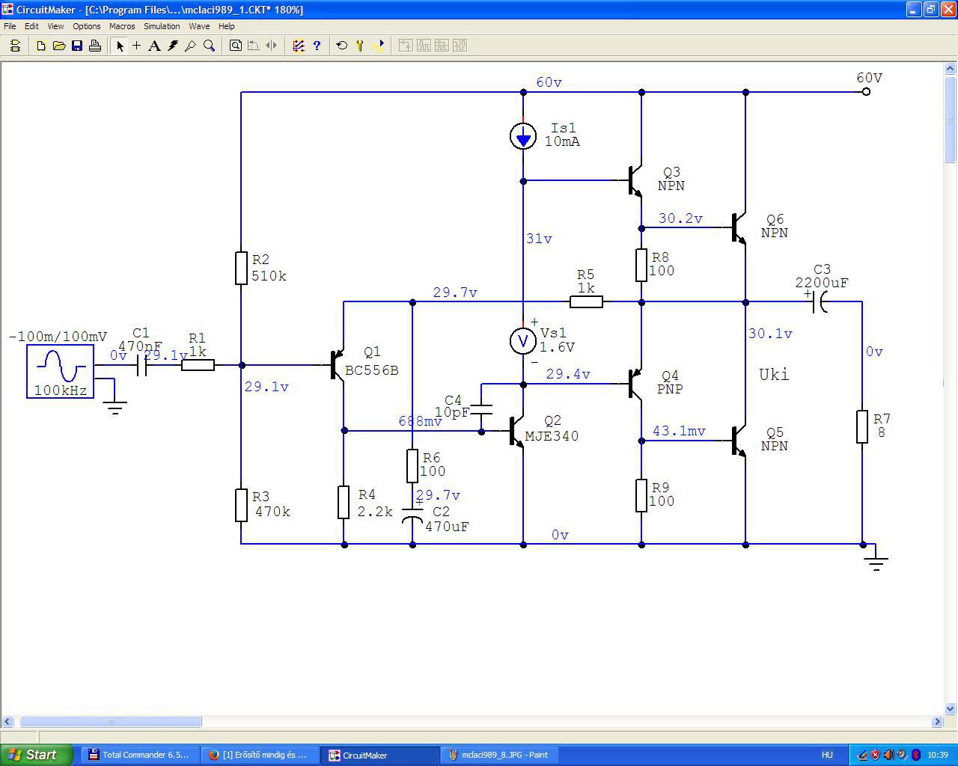Click the CircuitMaker taskbar button
The image size is (958, 766).
click(x=379, y=755)
